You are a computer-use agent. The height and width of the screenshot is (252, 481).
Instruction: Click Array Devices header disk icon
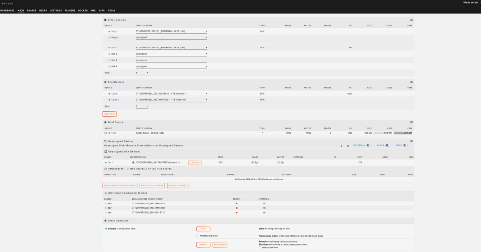[105, 20]
